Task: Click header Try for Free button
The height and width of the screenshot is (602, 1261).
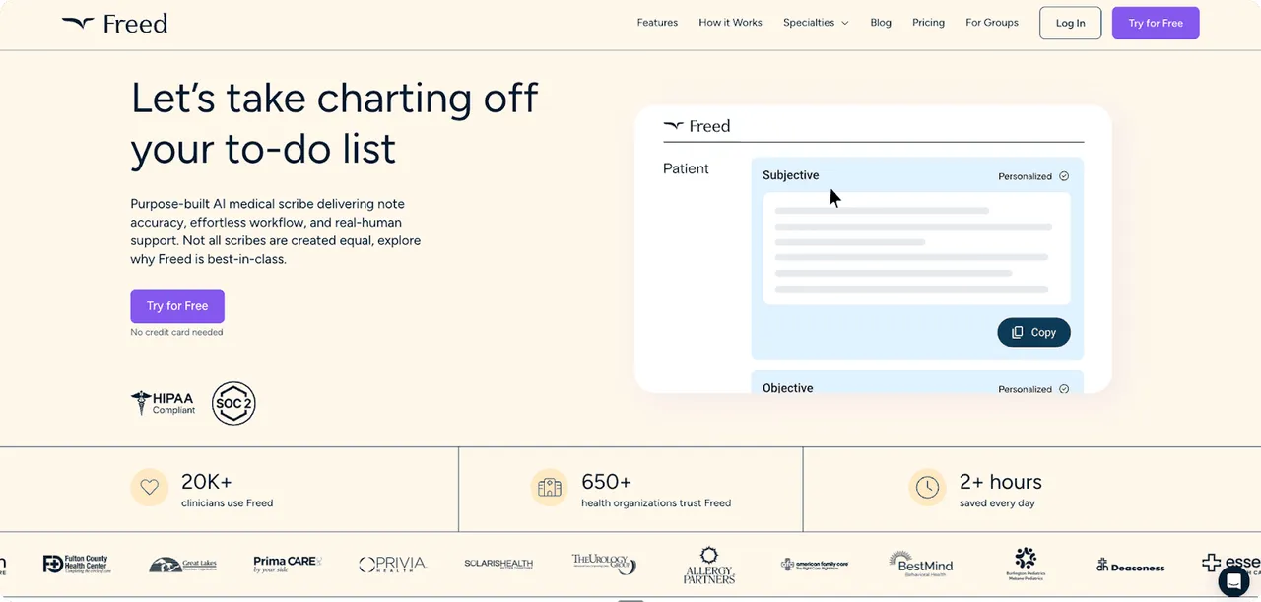Action: (1156, 23)
